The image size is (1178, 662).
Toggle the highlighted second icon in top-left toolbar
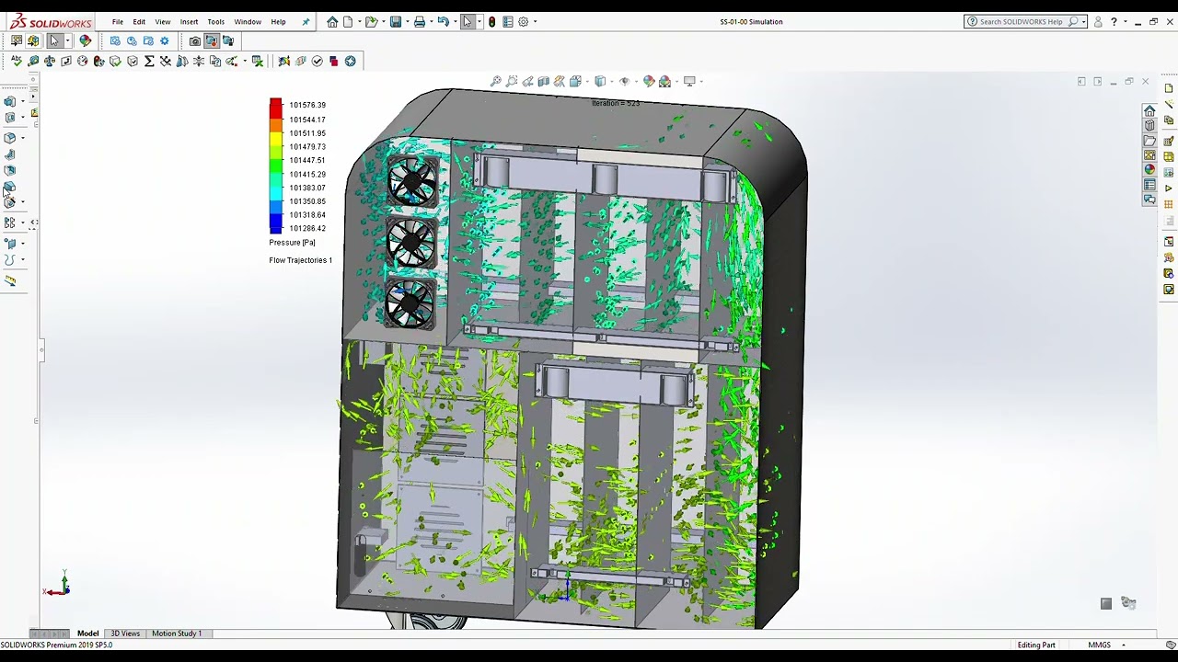(33, 40)
